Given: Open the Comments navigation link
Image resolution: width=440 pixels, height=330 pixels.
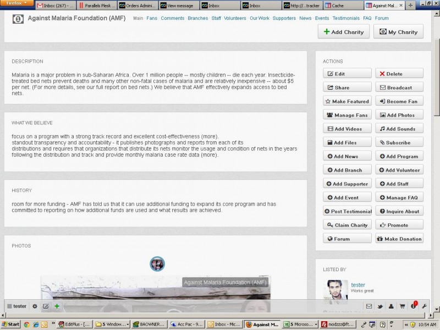Looking at the screenshot, I should click(173, 18).
